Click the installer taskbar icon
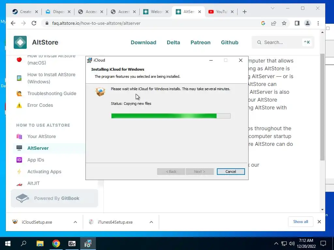This screenshot has width=334, height=250. point(88,243)
